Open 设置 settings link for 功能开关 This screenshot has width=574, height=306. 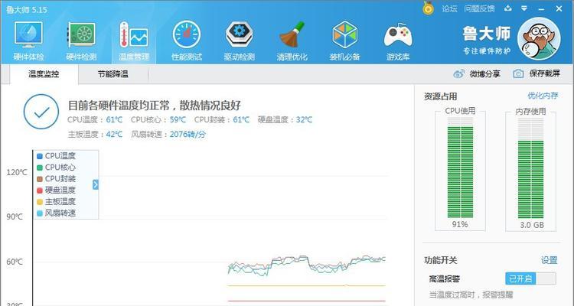point(549,260)
